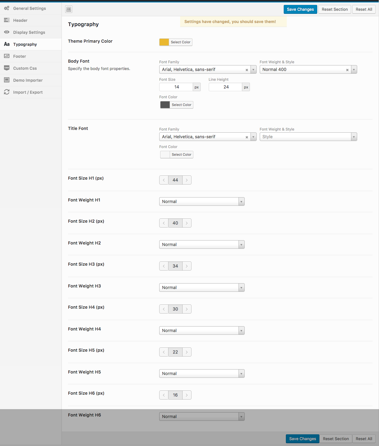Image resolution: width=379 pixels, height=446 pixels.
Task: Open the Theme Primary Color yellow swatch
Action: pyautogui.click(x=164, y=42)
